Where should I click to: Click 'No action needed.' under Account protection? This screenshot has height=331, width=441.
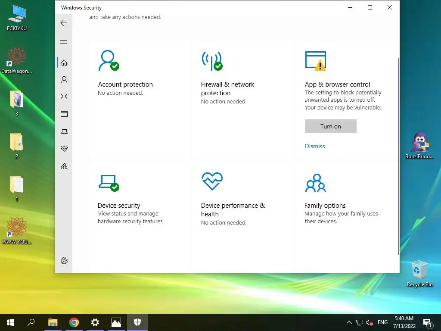tap(121, 93)
